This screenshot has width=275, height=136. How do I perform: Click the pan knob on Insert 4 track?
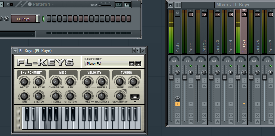tap(231, 73)
